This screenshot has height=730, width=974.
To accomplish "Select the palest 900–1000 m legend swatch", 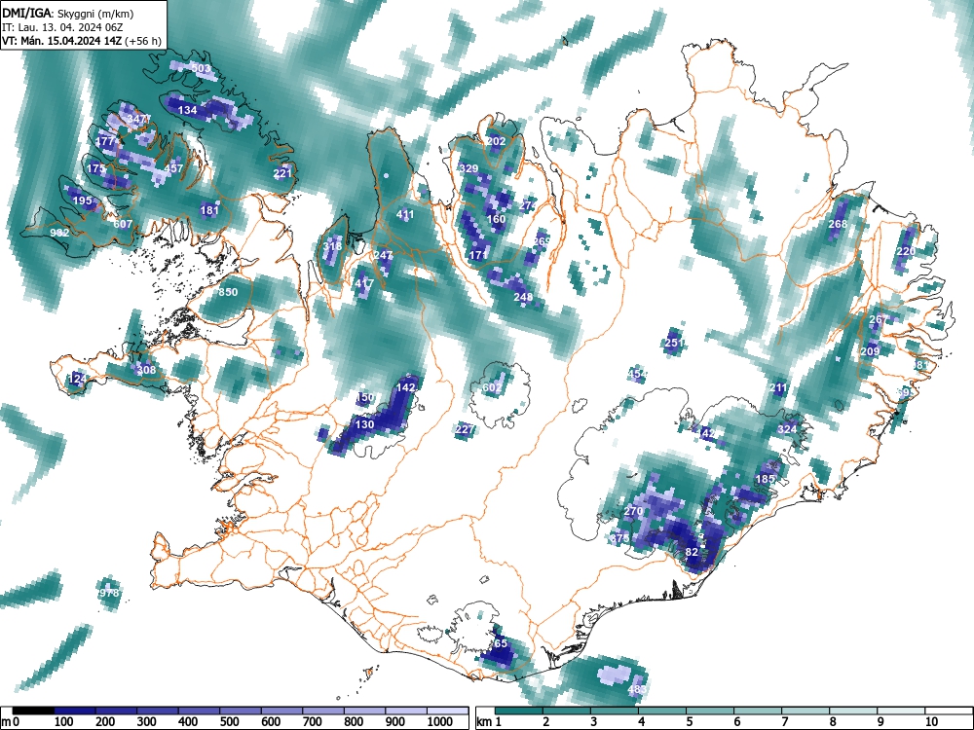I will (x=406, y=711).
